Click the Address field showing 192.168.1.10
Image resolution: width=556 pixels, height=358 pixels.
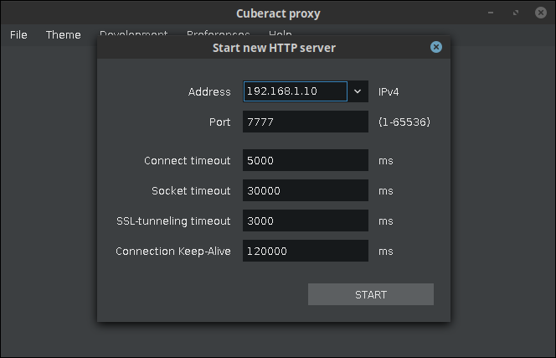[x=295, y=91]
